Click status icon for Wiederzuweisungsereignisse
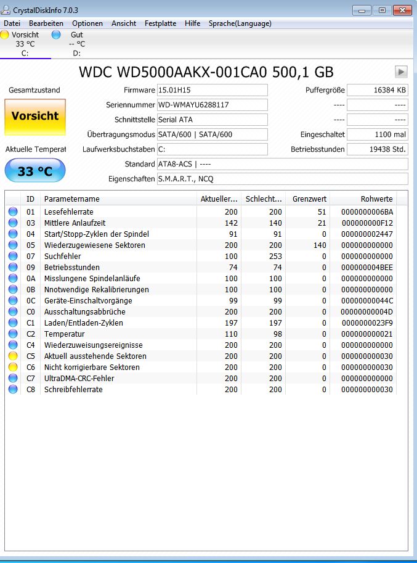The image size is (417, 563). (13, 345)
